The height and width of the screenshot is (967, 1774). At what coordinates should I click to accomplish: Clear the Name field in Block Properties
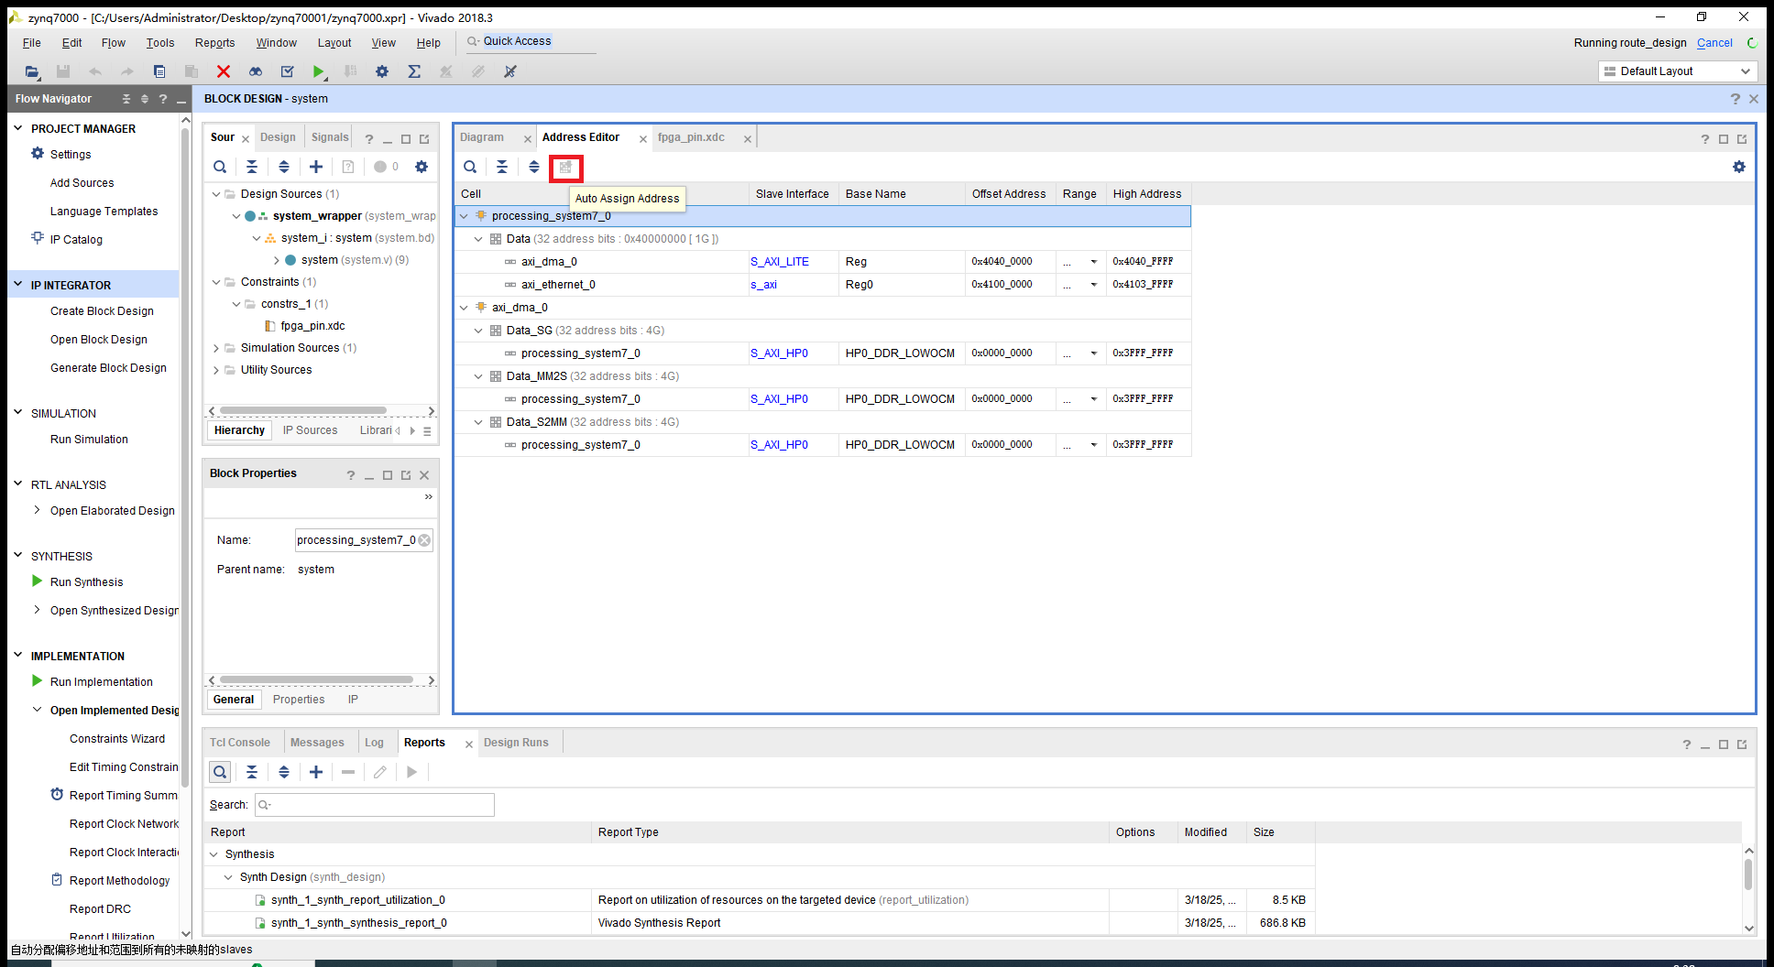click(424, 540)
